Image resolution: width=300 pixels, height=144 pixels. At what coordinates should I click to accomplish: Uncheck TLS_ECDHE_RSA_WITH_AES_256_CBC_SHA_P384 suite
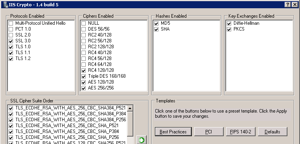coord(11,132)
